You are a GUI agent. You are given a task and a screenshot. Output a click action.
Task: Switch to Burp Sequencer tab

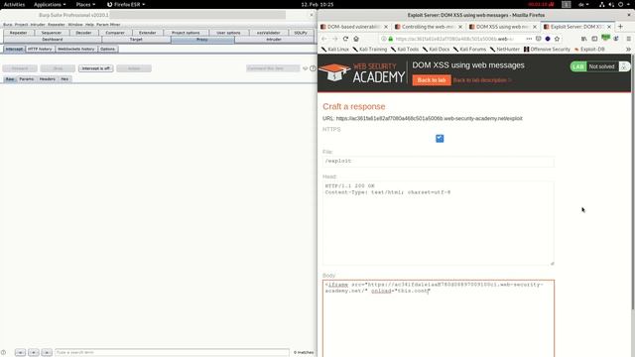tap(52, 33)
